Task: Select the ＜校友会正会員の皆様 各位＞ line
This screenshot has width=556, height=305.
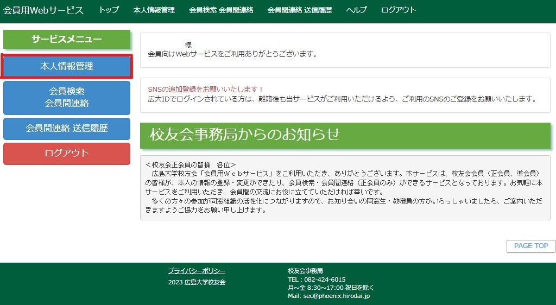Action: coord(191,165)
